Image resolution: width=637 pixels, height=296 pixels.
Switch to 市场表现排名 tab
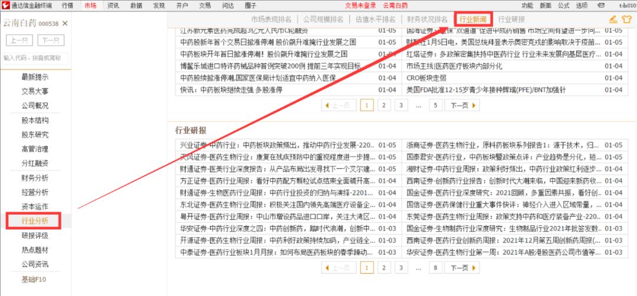271,19
